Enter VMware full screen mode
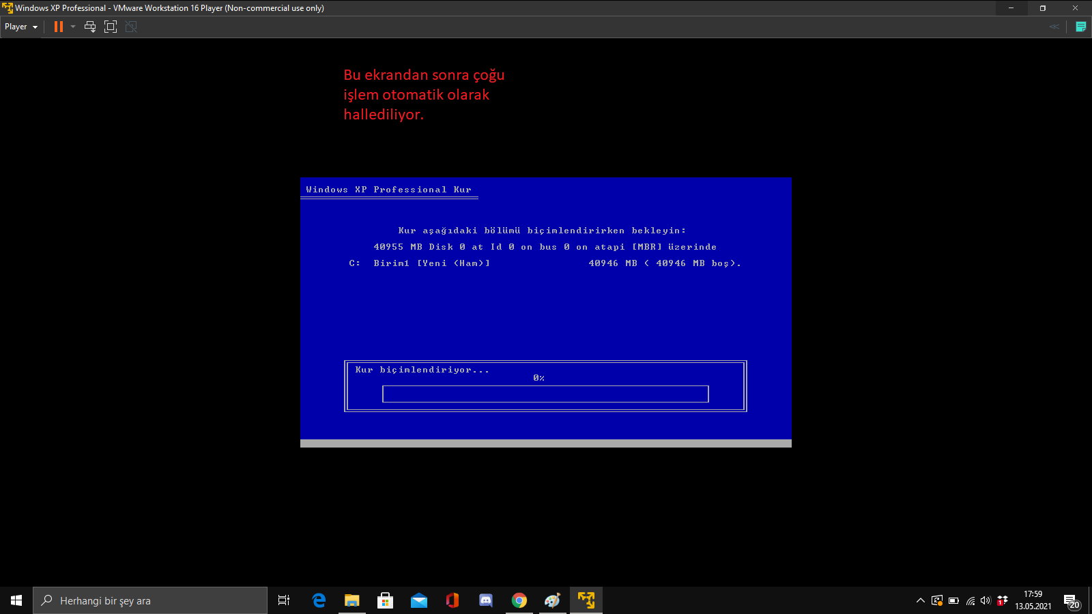 (111, 27)
